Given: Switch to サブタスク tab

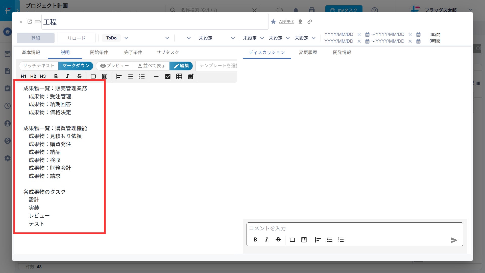Looking at the screenshot, I should (167, 52).
